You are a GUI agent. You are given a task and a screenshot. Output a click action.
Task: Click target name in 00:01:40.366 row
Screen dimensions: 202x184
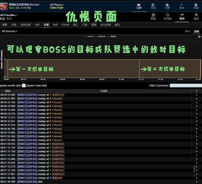coord(57,178)
